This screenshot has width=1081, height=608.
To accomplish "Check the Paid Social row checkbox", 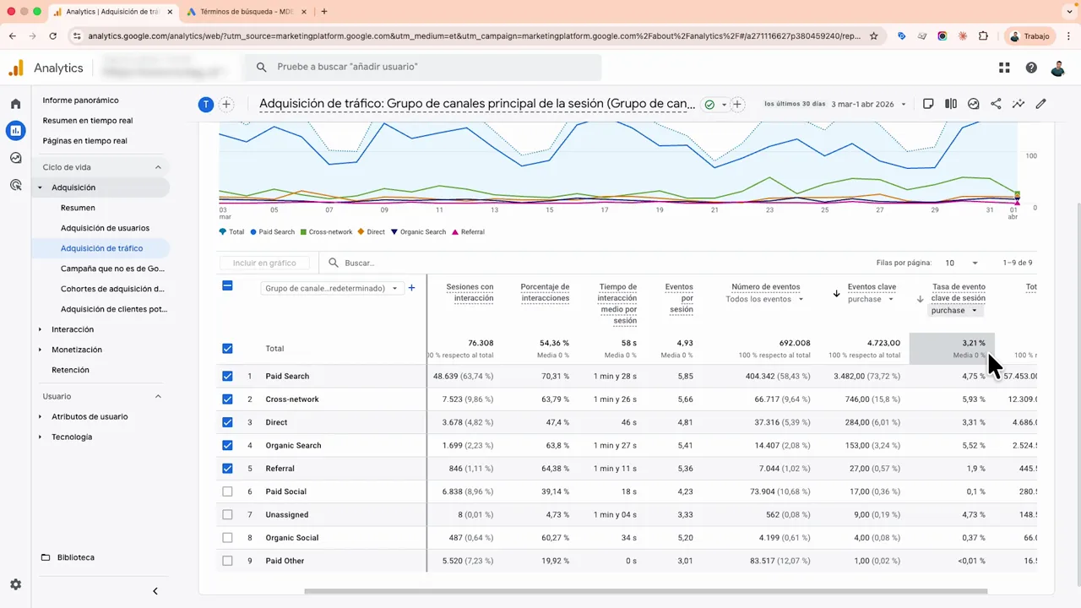I will point(227,491).
